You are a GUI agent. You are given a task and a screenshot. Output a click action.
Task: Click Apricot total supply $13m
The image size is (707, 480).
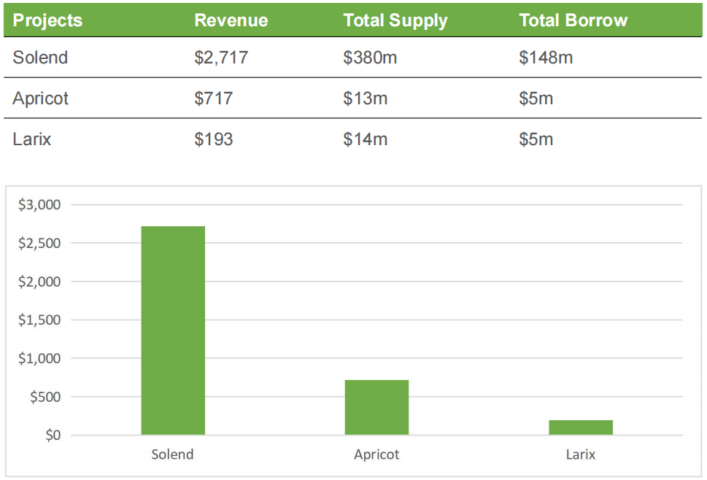tap(366, 98)
